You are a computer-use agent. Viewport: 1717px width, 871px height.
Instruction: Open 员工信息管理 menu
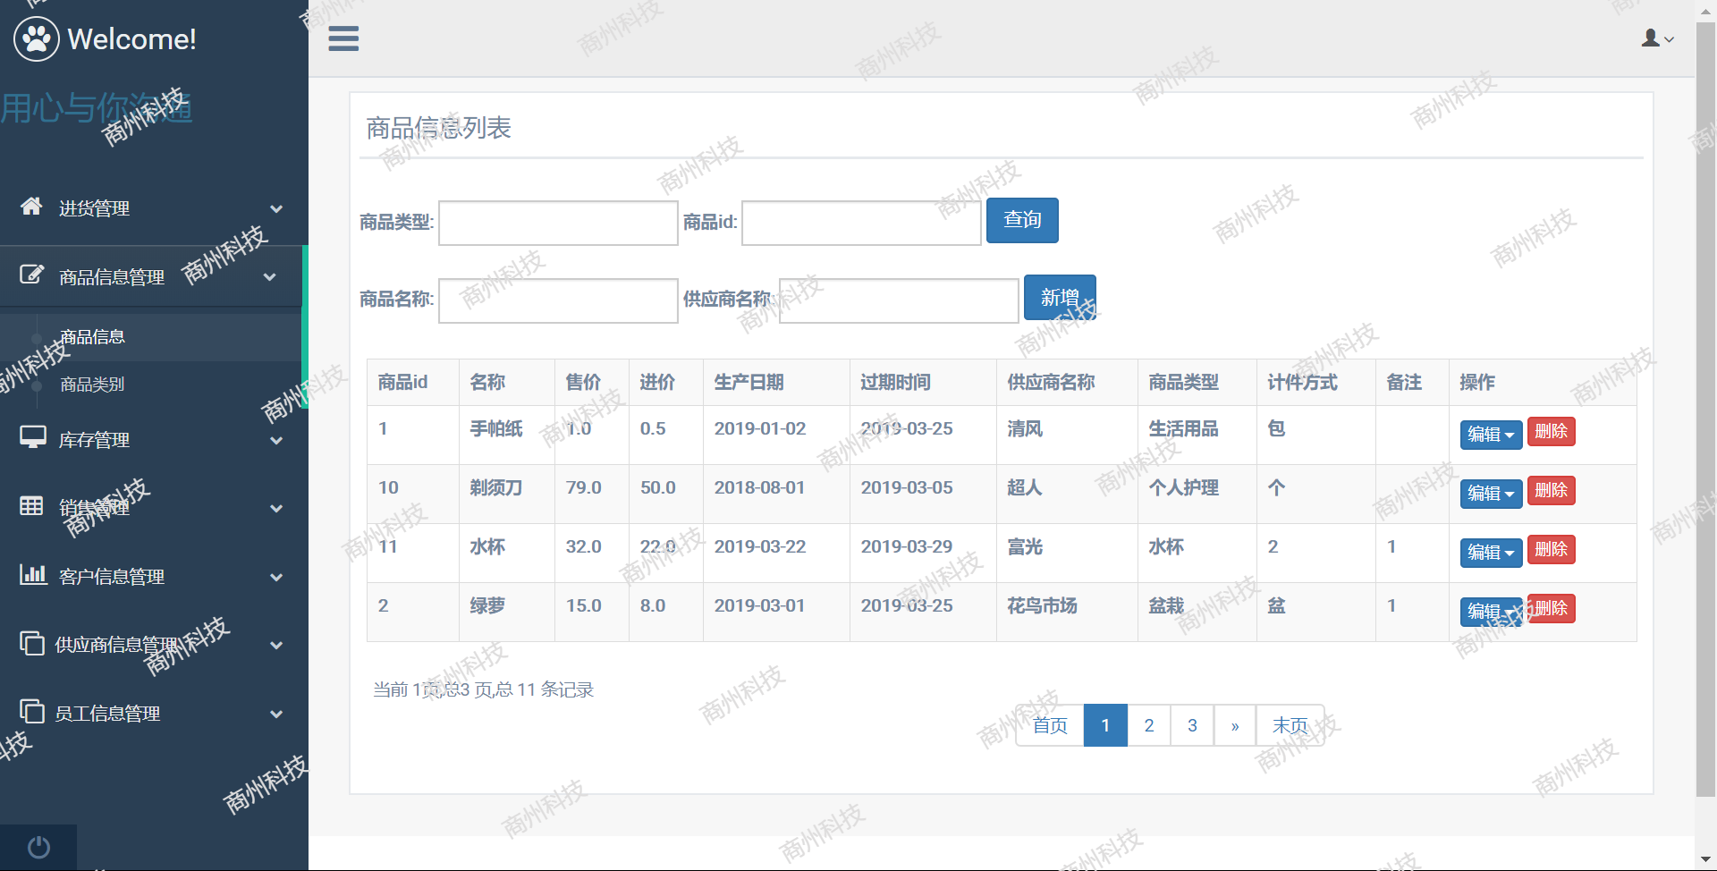pyautogui.click(x=152, y=714)
